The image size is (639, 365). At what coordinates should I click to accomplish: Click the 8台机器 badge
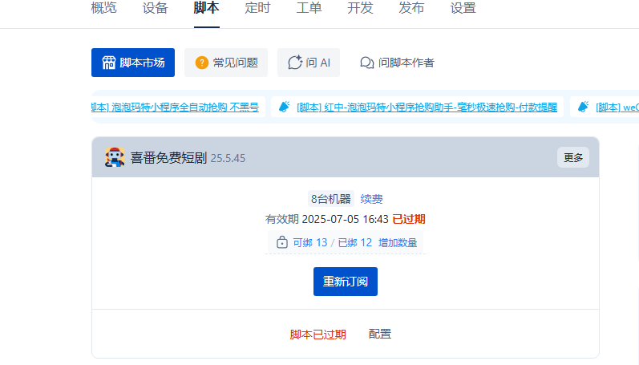pyautogui.click(x=331, y=199)
